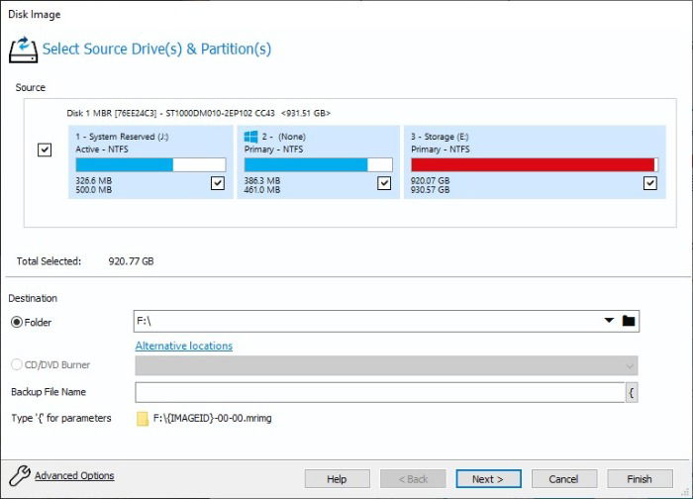Click the Backup File Name input field

coord(379,392)
